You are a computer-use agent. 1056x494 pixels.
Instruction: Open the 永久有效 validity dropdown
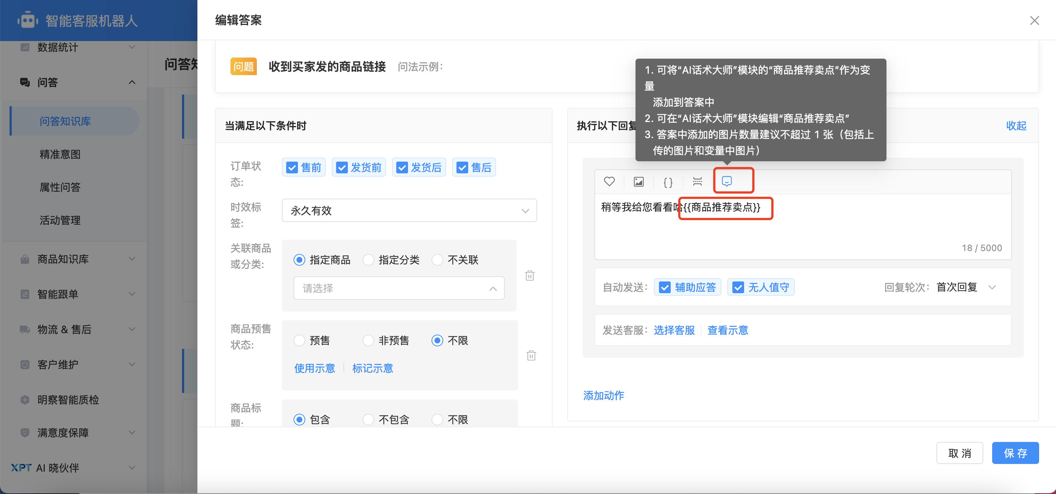[409, 210]
